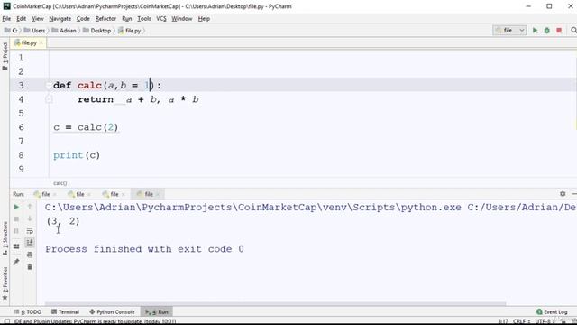Viewport: 577px width, 325px height.
Task: Open the Event Log
Action: pyautogui.click(x=552, y=311)
